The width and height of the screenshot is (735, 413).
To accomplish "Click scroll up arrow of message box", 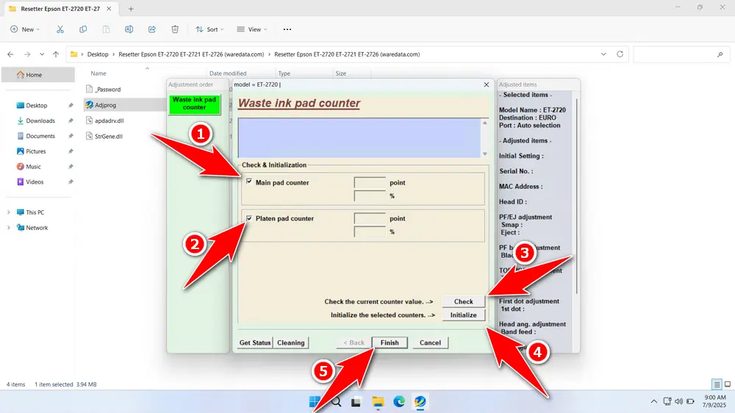I will (x=484, y=123).
